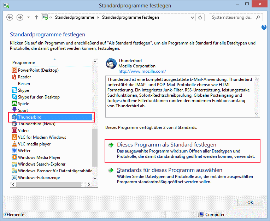Viewport: 270px width, 221px height.
Task: Confirm with the OK button
Action: coord(250,202)
